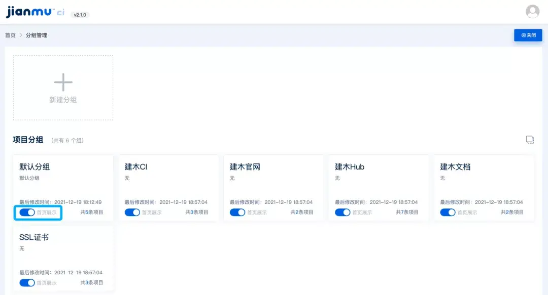Disable 首页展示 for 默认分组
This screenshot has height=295, width=548.
[x=27, y=213]
